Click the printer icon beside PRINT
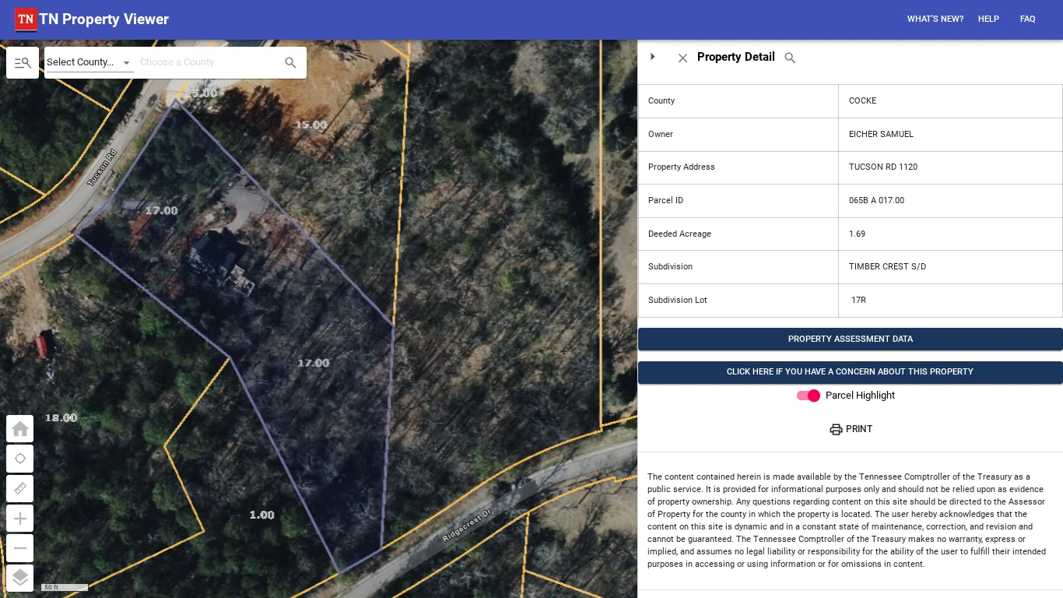 click(x=836, y=429)
